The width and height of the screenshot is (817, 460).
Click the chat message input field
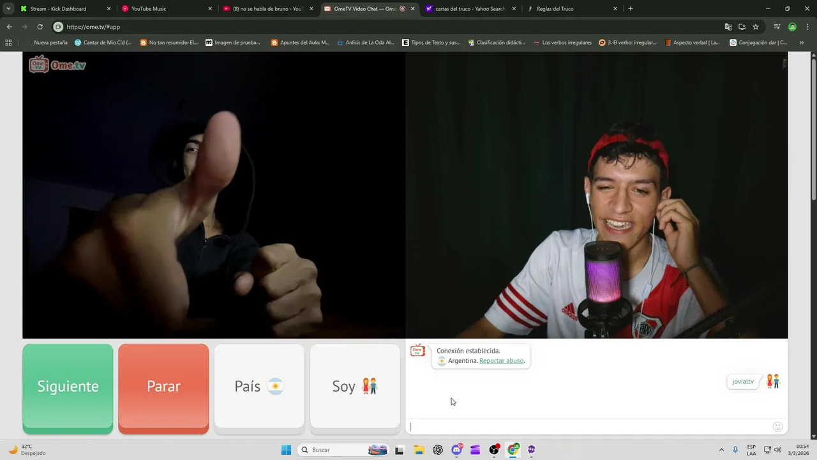click(588, 427)
